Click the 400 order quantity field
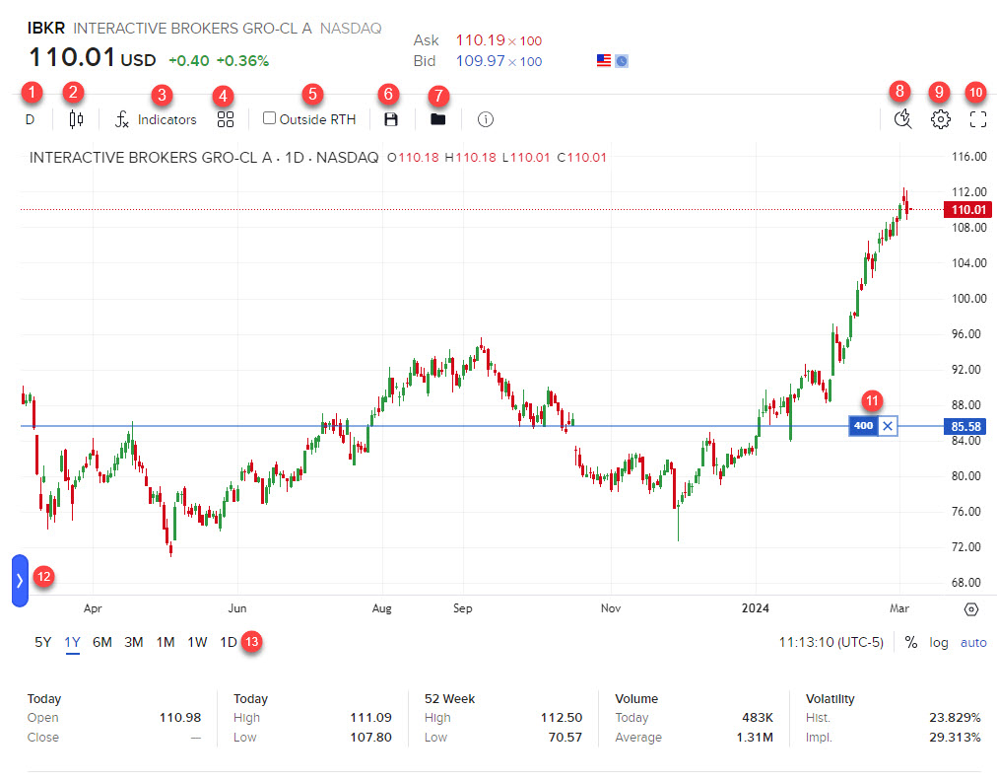Image resolution: width=997 pixels, height=781 pixels. point(863,425)
